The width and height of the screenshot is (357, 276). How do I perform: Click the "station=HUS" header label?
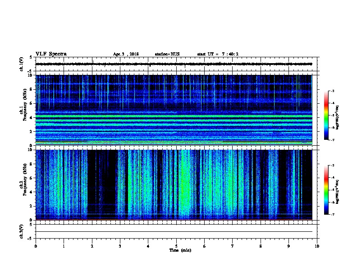167,54
